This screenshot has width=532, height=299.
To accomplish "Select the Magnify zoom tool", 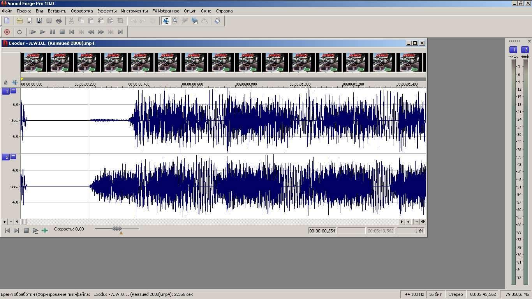I will tap(175, 21).
